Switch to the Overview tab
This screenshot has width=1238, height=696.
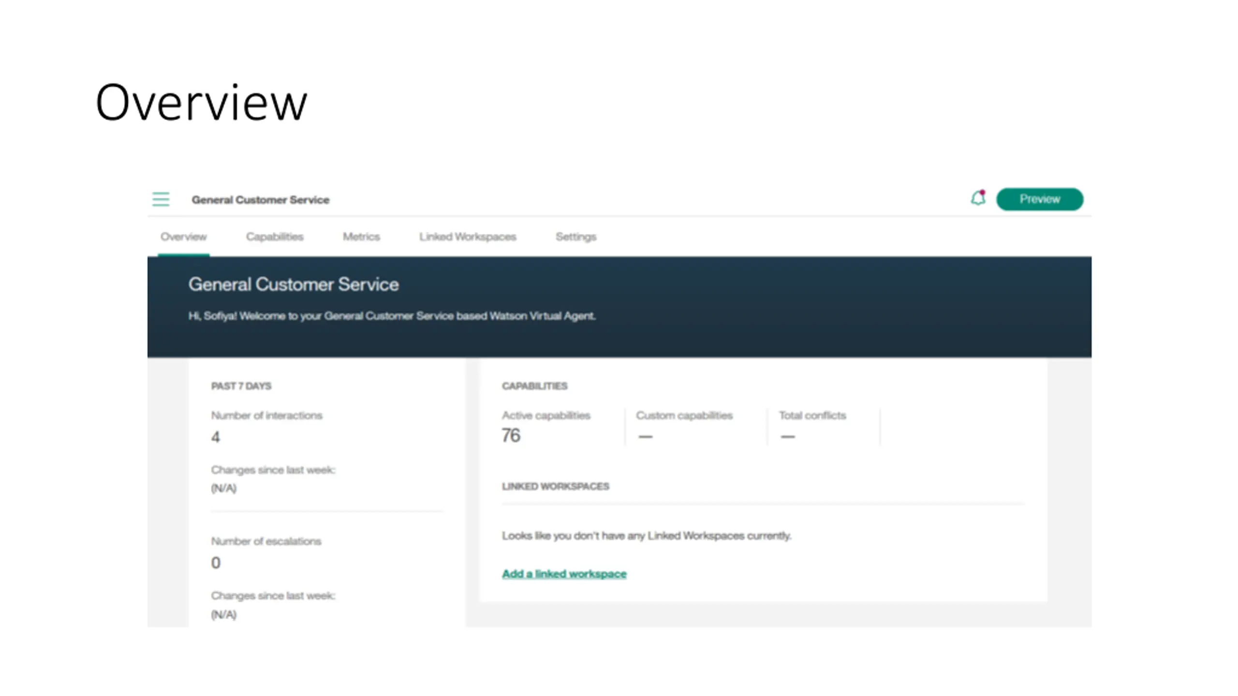tap(184, 237)
